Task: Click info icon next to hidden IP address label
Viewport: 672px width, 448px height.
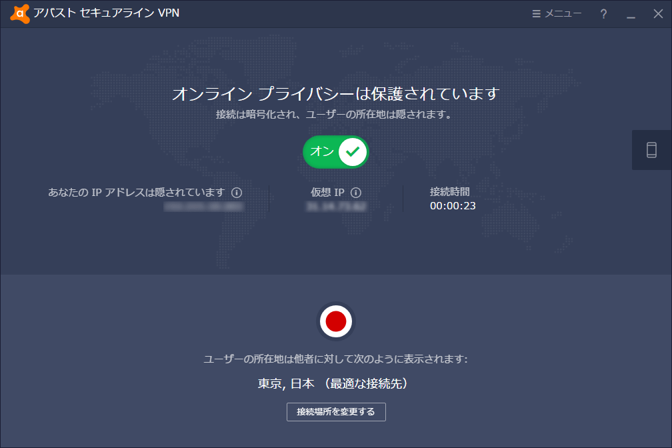Action: [x=237, y=193]
